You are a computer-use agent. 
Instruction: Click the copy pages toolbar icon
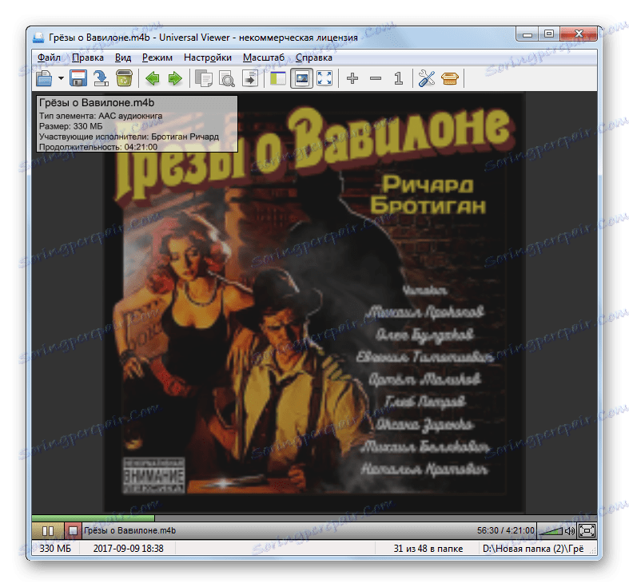click(204, 78)
